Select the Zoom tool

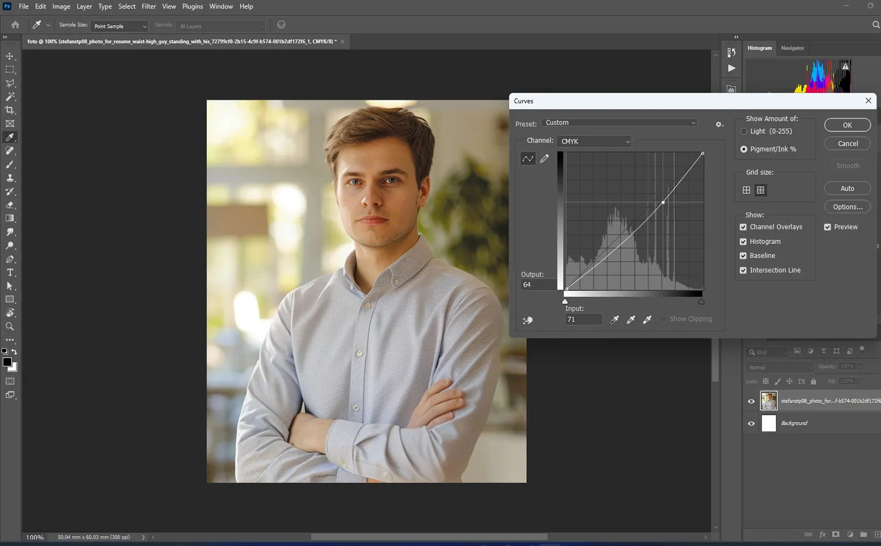point(10,327)
